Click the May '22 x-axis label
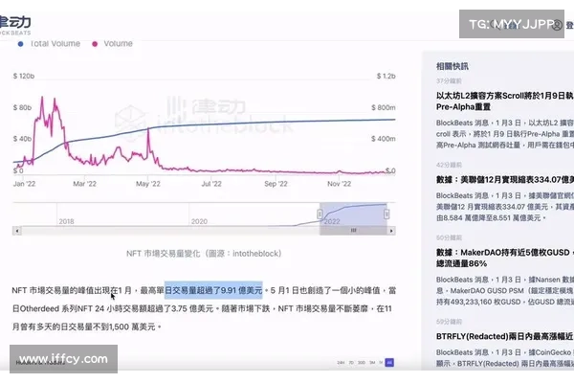The image size is (574, 383). click(148, 184)
